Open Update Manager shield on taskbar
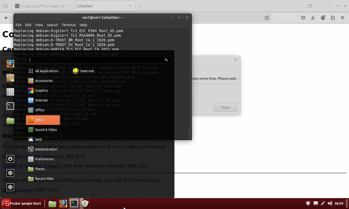The height and width of the screenshot is (209, 349). pos(85,204)
